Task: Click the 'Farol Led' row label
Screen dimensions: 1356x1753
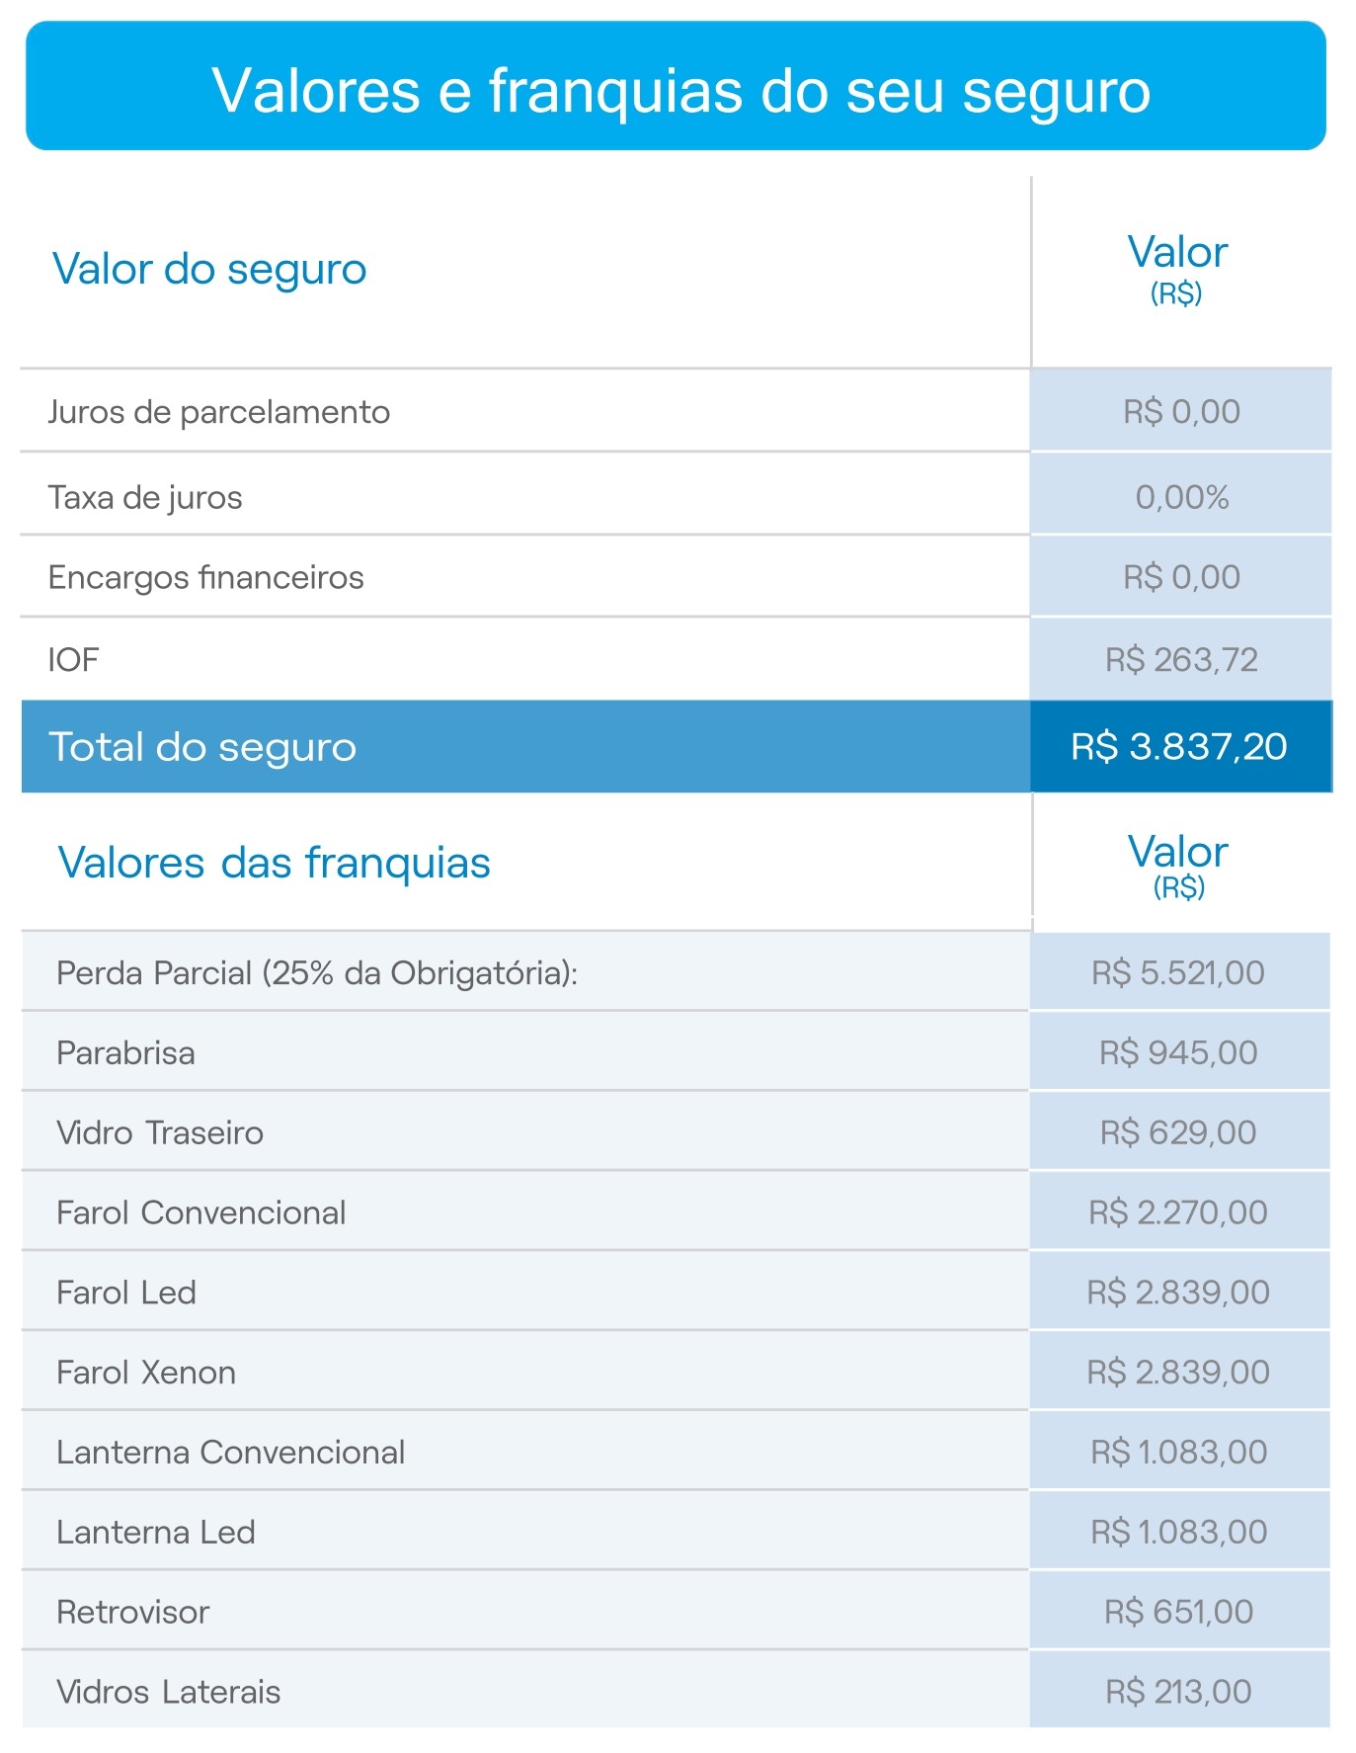Action: point(126,1293)
